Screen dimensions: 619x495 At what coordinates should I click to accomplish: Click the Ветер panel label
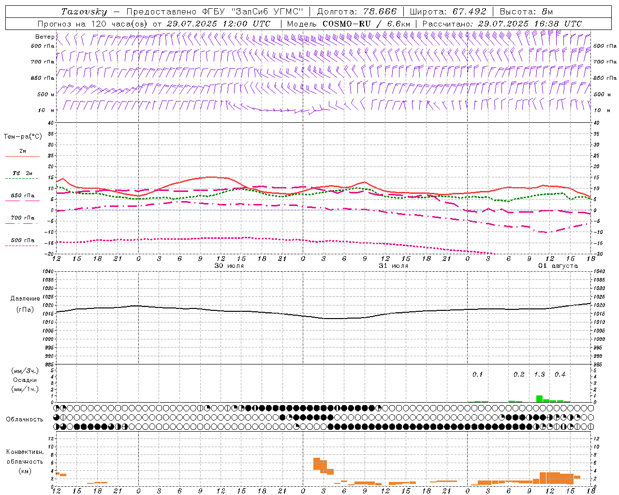pos(44,37)
